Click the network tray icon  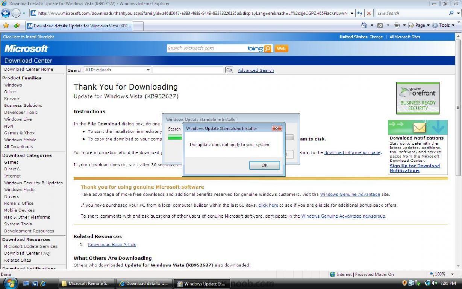pos(427,283)
